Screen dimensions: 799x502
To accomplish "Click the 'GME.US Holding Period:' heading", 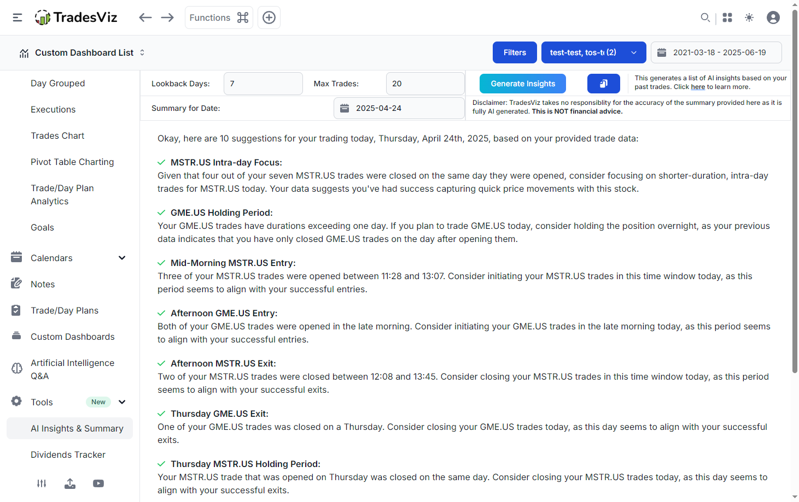I will tap(221, 212).
